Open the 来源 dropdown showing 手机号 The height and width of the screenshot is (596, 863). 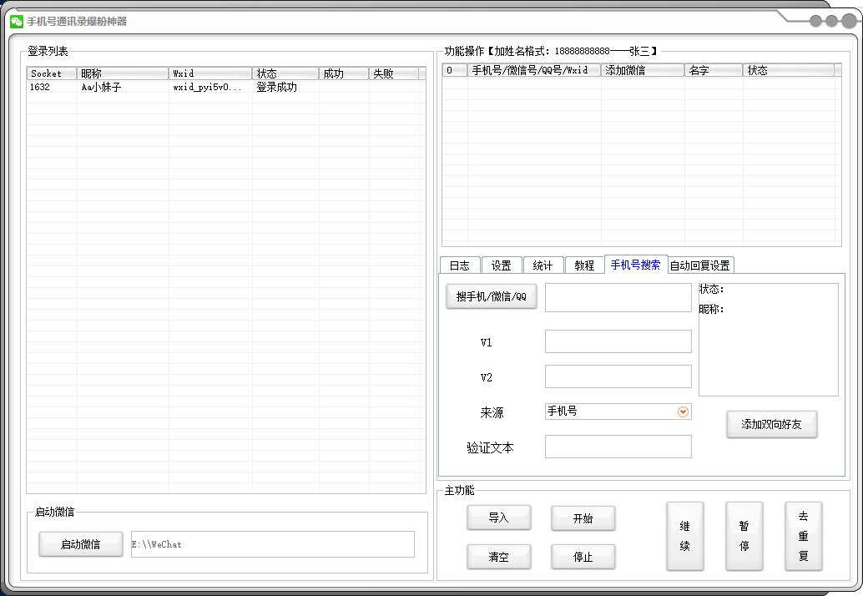[x=684, y=411]
